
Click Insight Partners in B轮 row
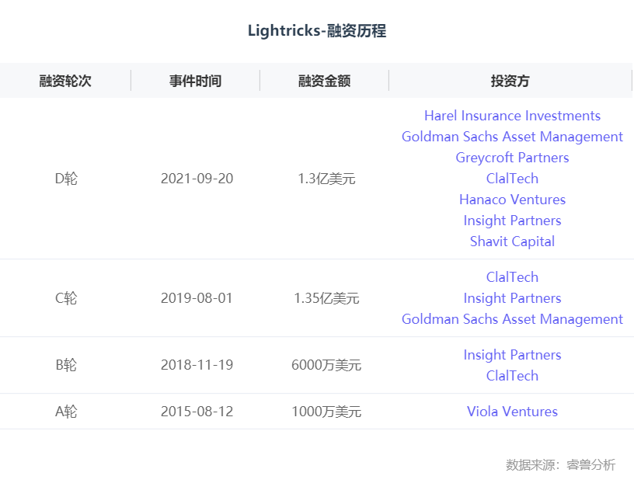tap(512, 355)
